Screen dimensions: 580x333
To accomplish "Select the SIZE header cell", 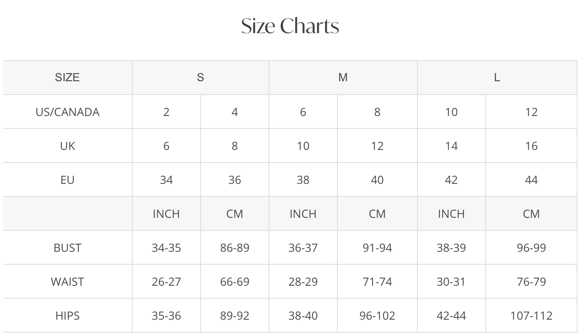I will tap(67, 78).
